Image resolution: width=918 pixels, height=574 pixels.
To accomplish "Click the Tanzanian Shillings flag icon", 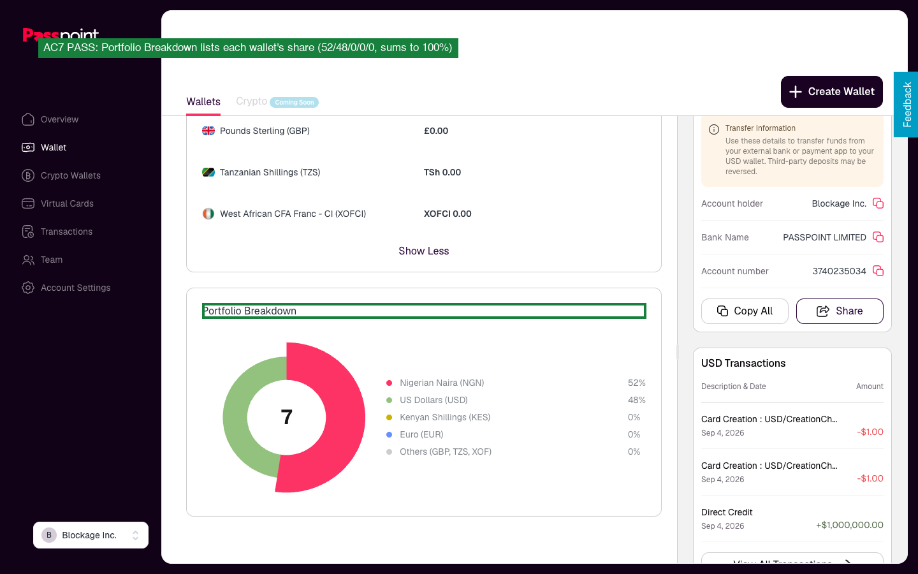I will [x=208, y=172].
